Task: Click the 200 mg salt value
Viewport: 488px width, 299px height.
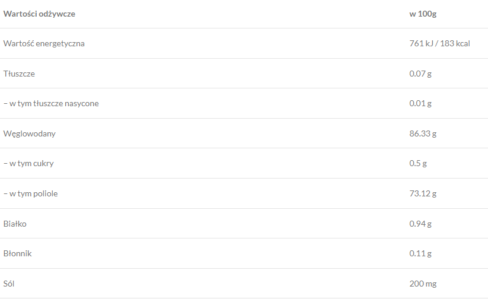Action: coord(422,284)
